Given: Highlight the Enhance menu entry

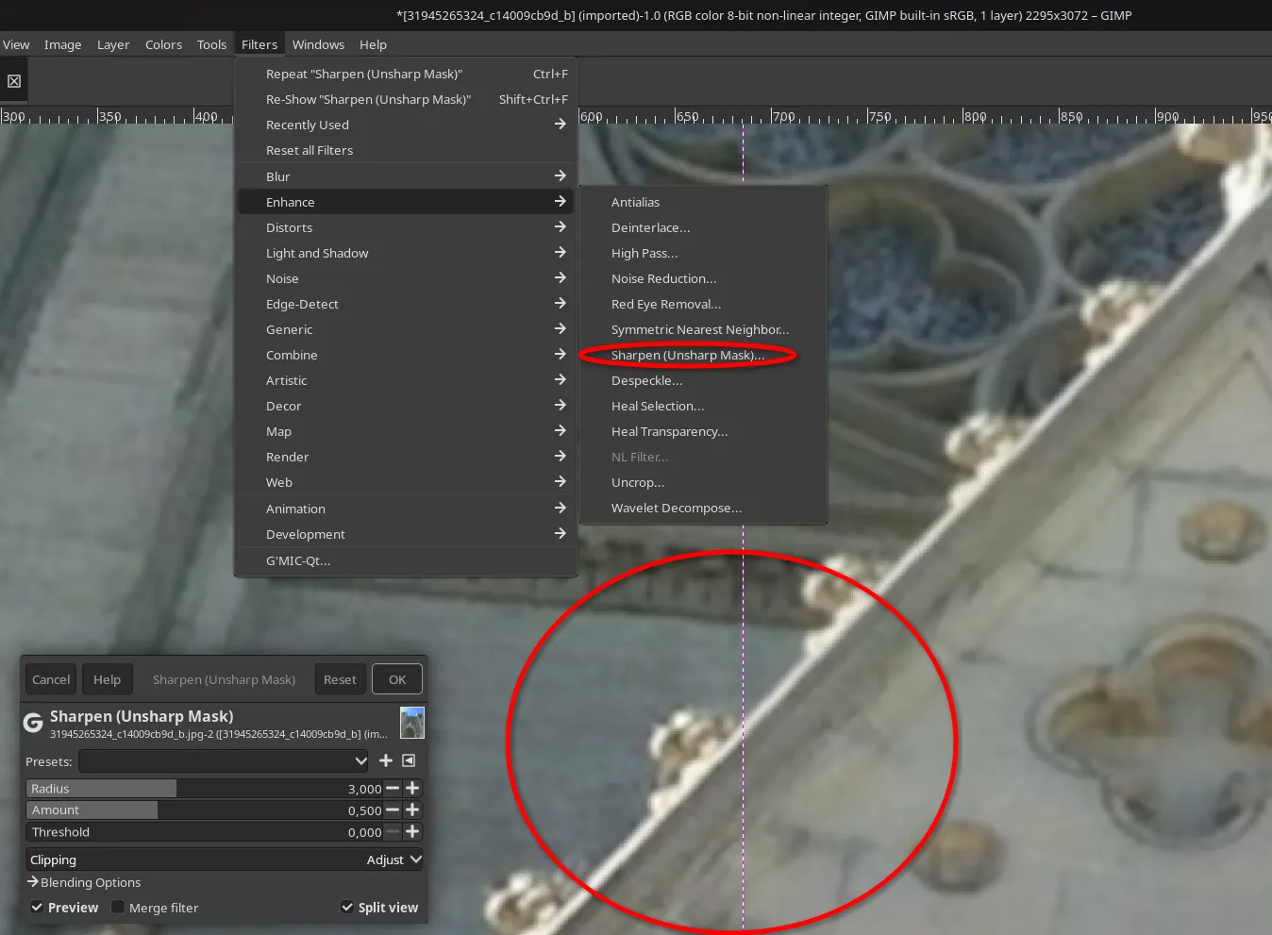Looking at the screenshot, I should pyautogui.click(x=406, y=202).
